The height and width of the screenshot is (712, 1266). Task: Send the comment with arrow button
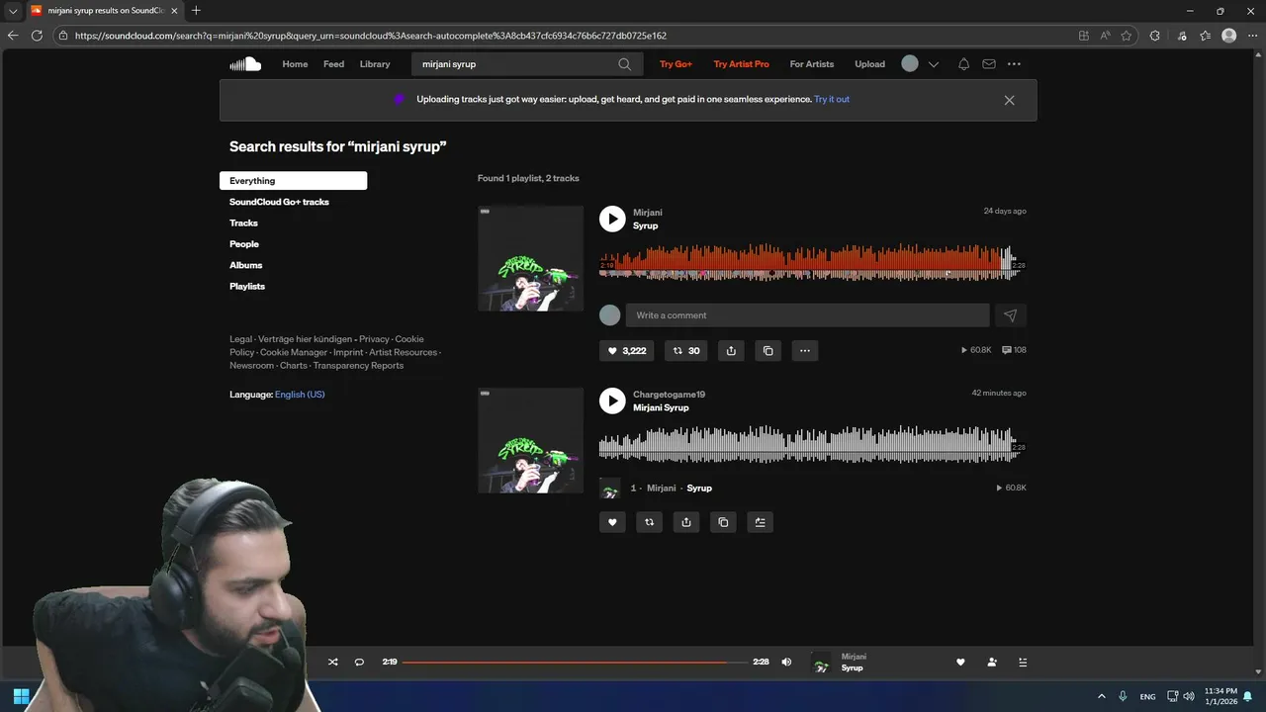[1010, 315]
